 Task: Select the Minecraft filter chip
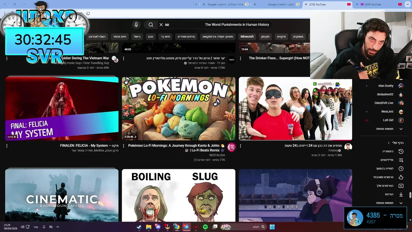(247, 36)
